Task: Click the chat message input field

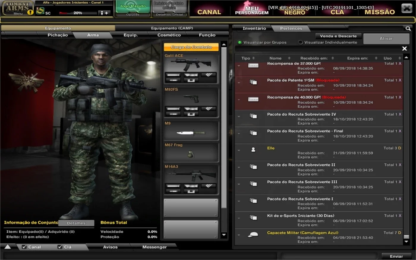Action: tap(140, 256)
